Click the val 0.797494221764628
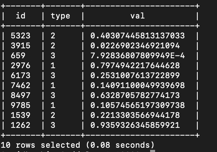The width and height of the screenshot is (217, 152). coord(135,65)
